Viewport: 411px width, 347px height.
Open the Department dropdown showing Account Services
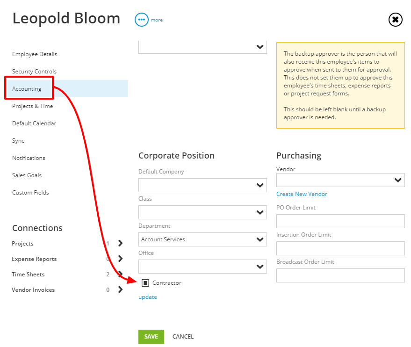(x=202, y=239)
